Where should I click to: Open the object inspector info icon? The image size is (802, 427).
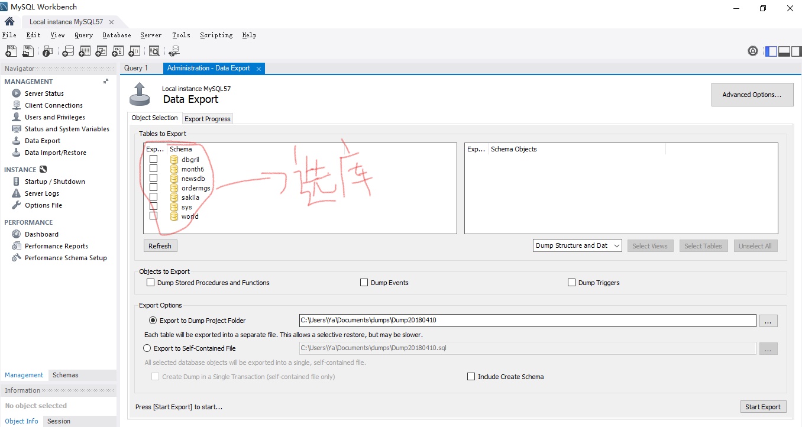pos(48,51)
